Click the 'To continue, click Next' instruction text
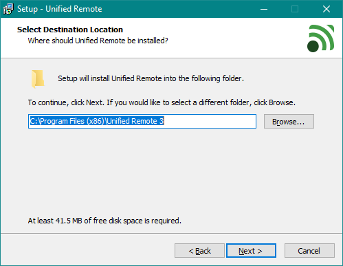343x266 pixels. point(162,102)
